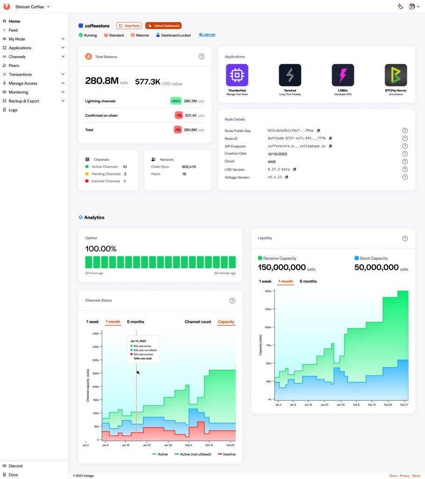This screenshot has width=425, height=479.
Task: Select 1 week range in Liquidity
Action: (265, 281)
